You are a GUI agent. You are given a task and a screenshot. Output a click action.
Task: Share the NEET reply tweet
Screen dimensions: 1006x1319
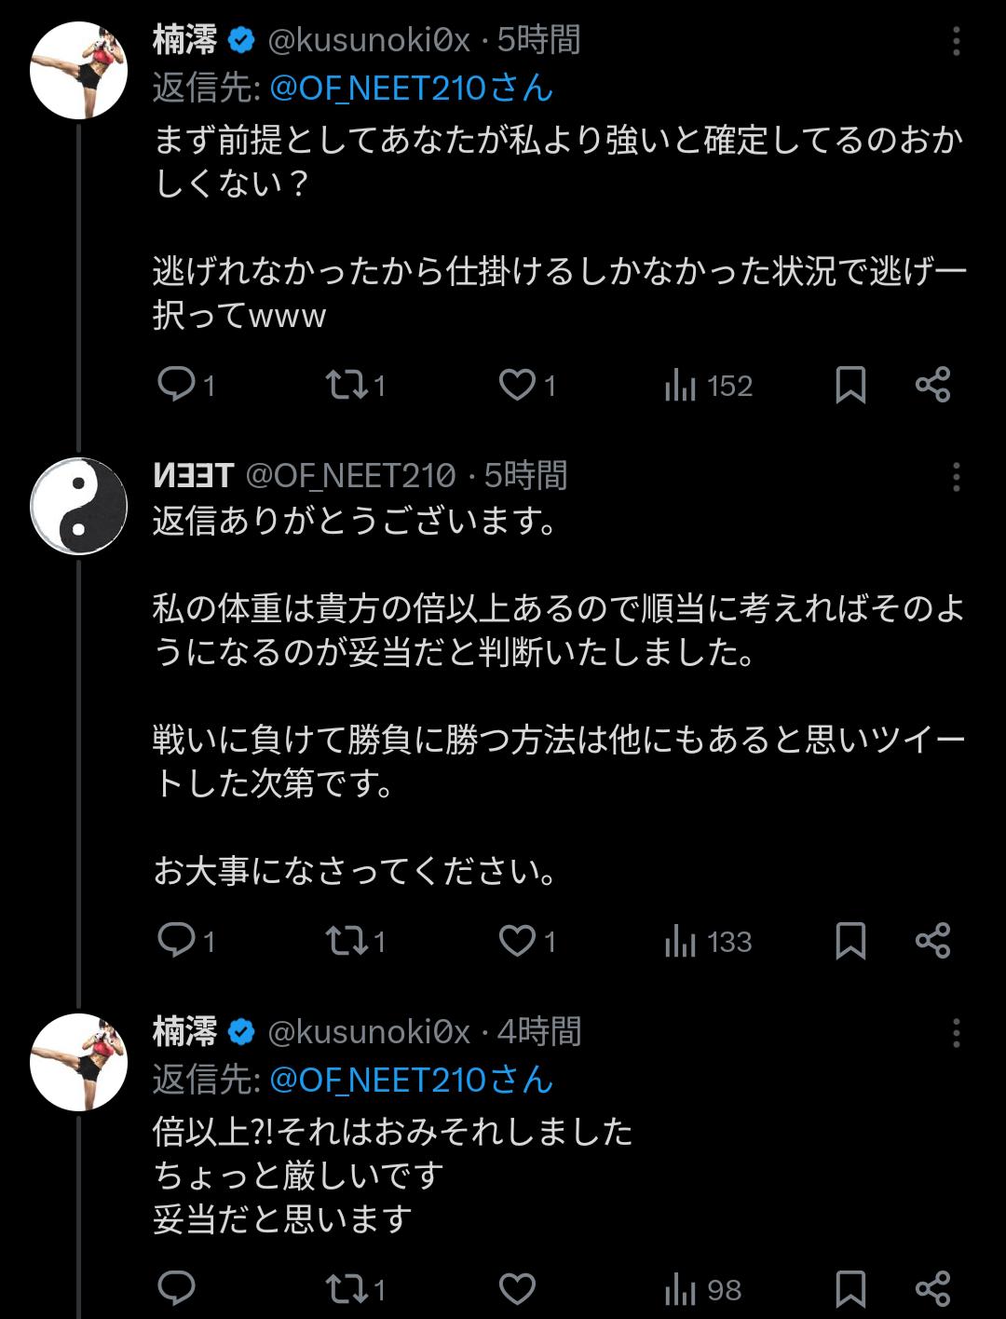[932, 941]
